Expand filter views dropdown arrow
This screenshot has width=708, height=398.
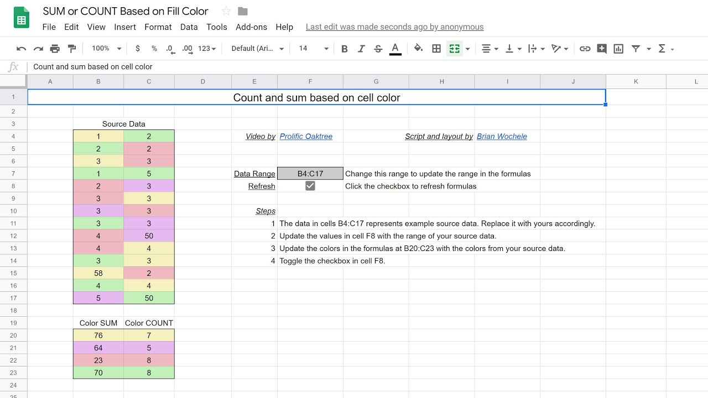(x=649, y=49)
